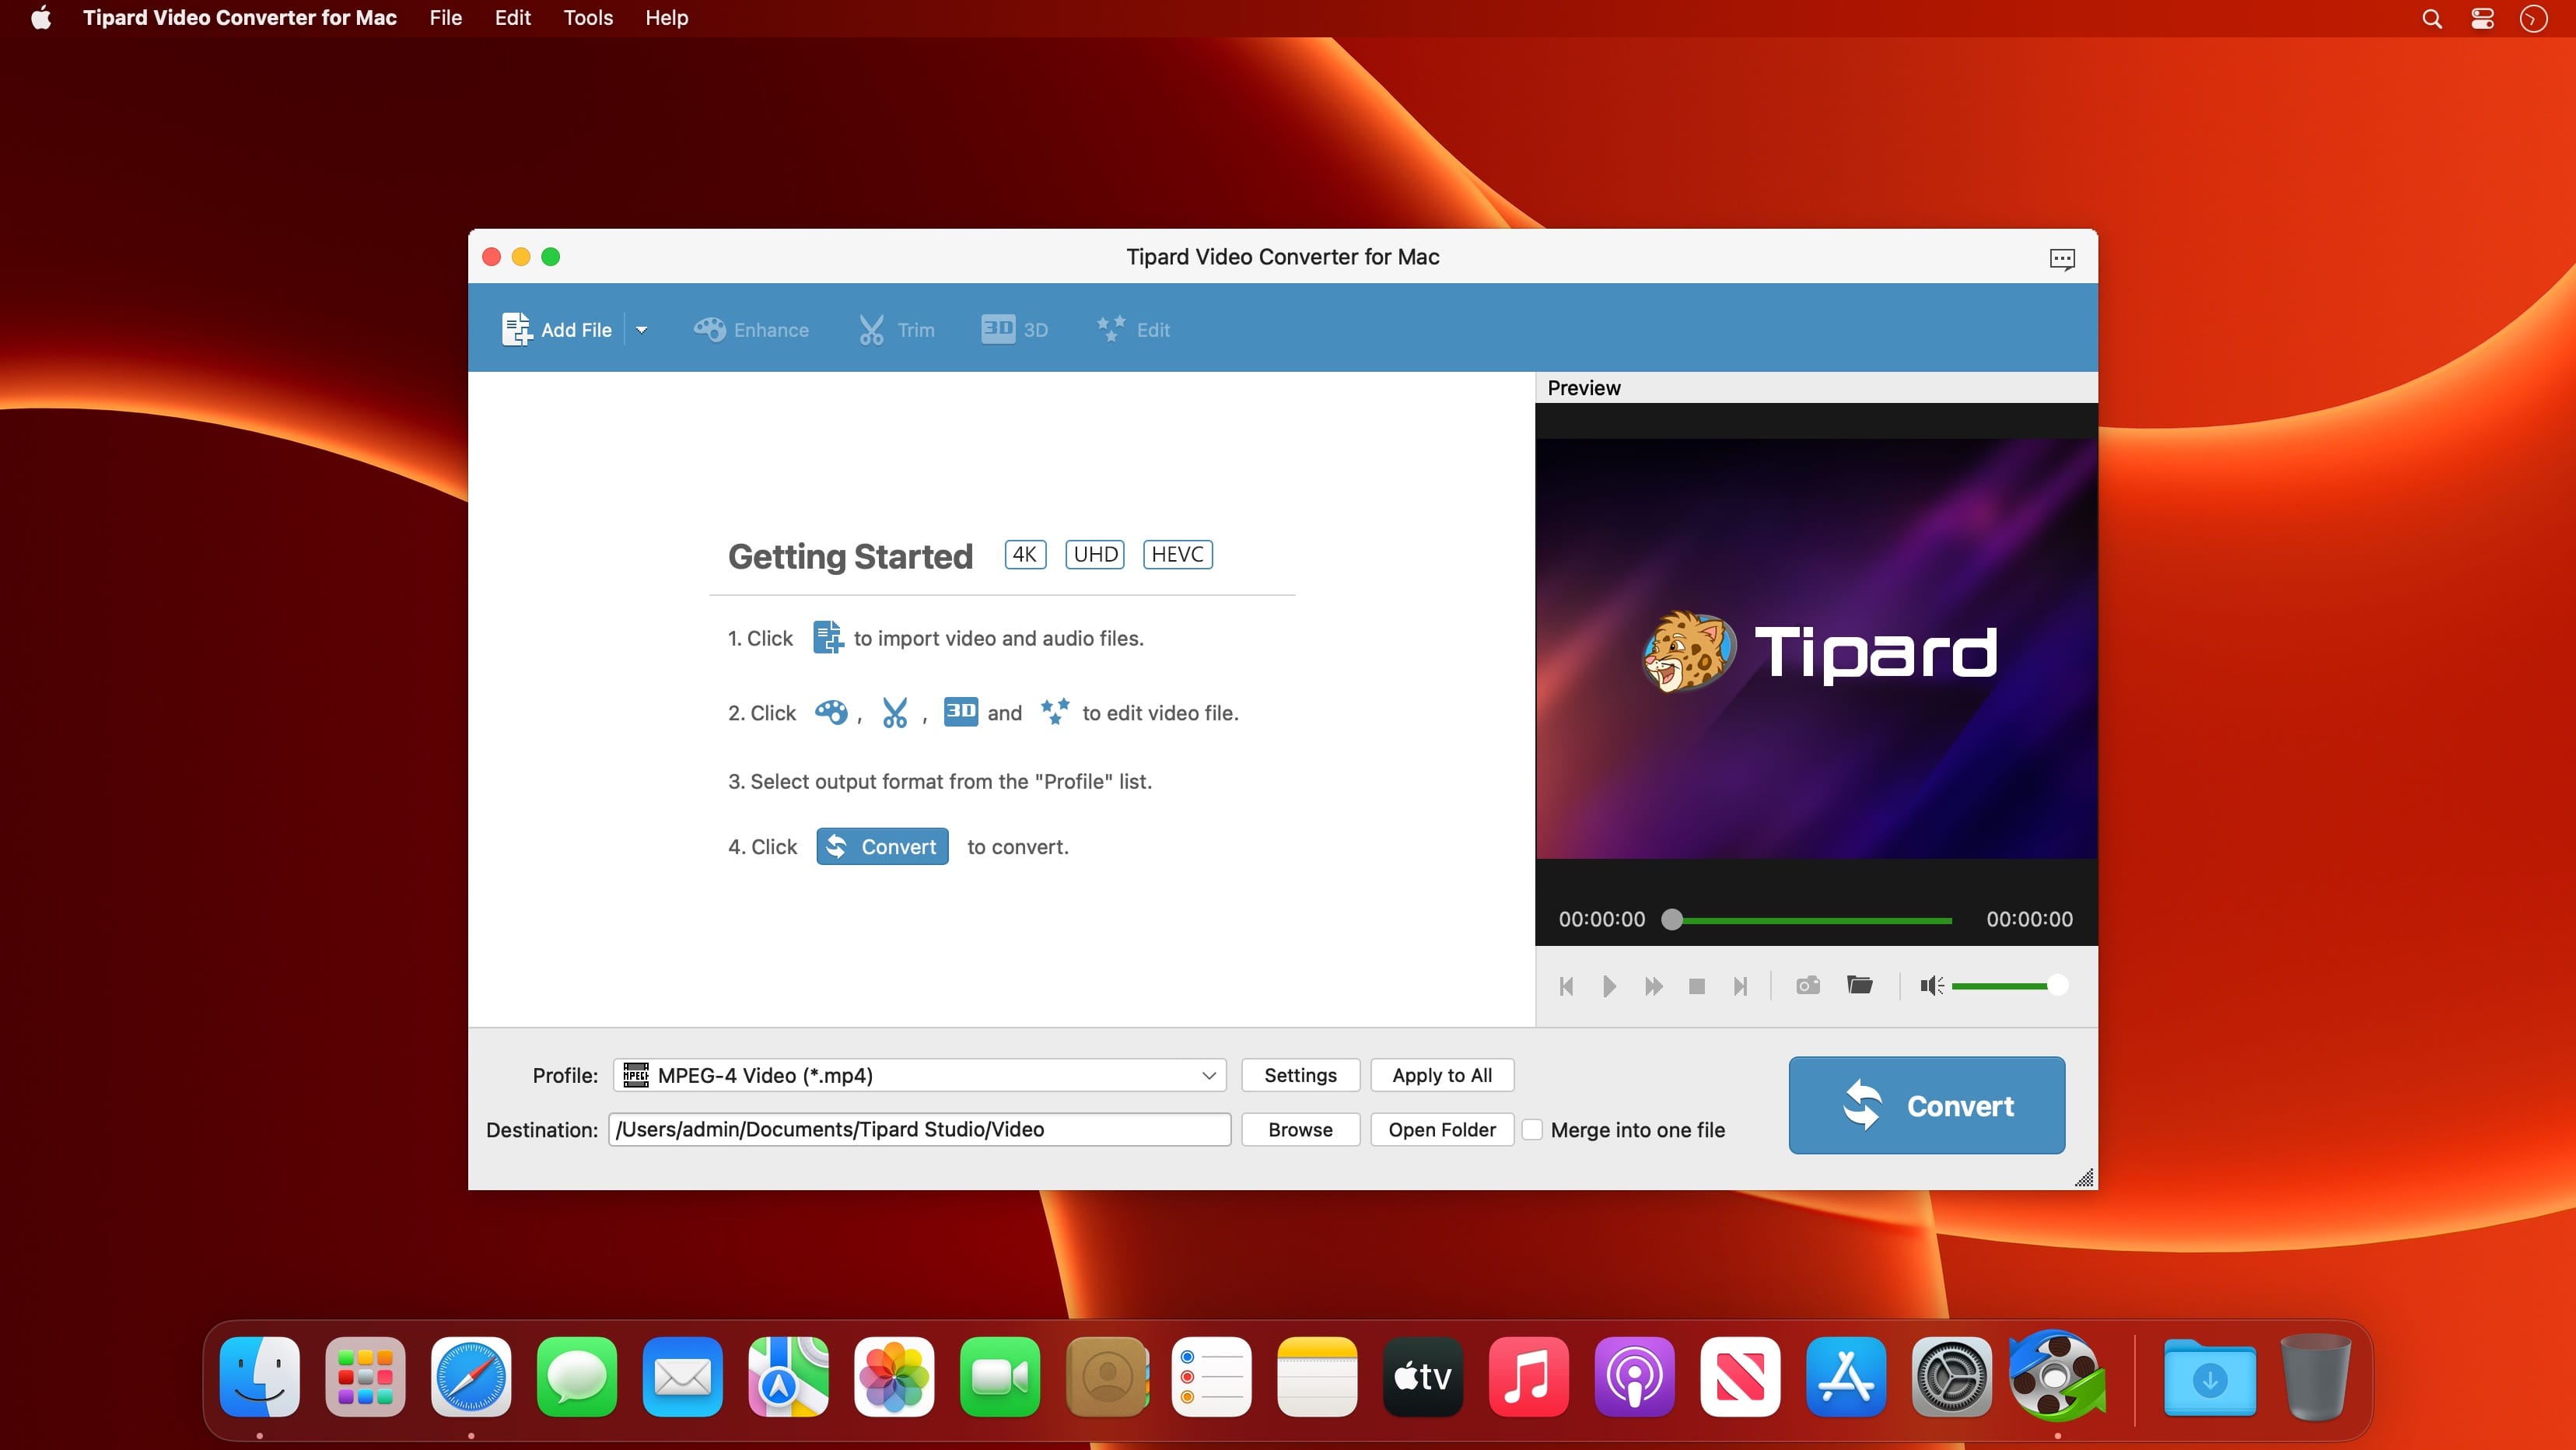Enable Merge into one file checkbox
The height and width of the screenshot is (1450, 2576).
(x=1531, y=1129)
